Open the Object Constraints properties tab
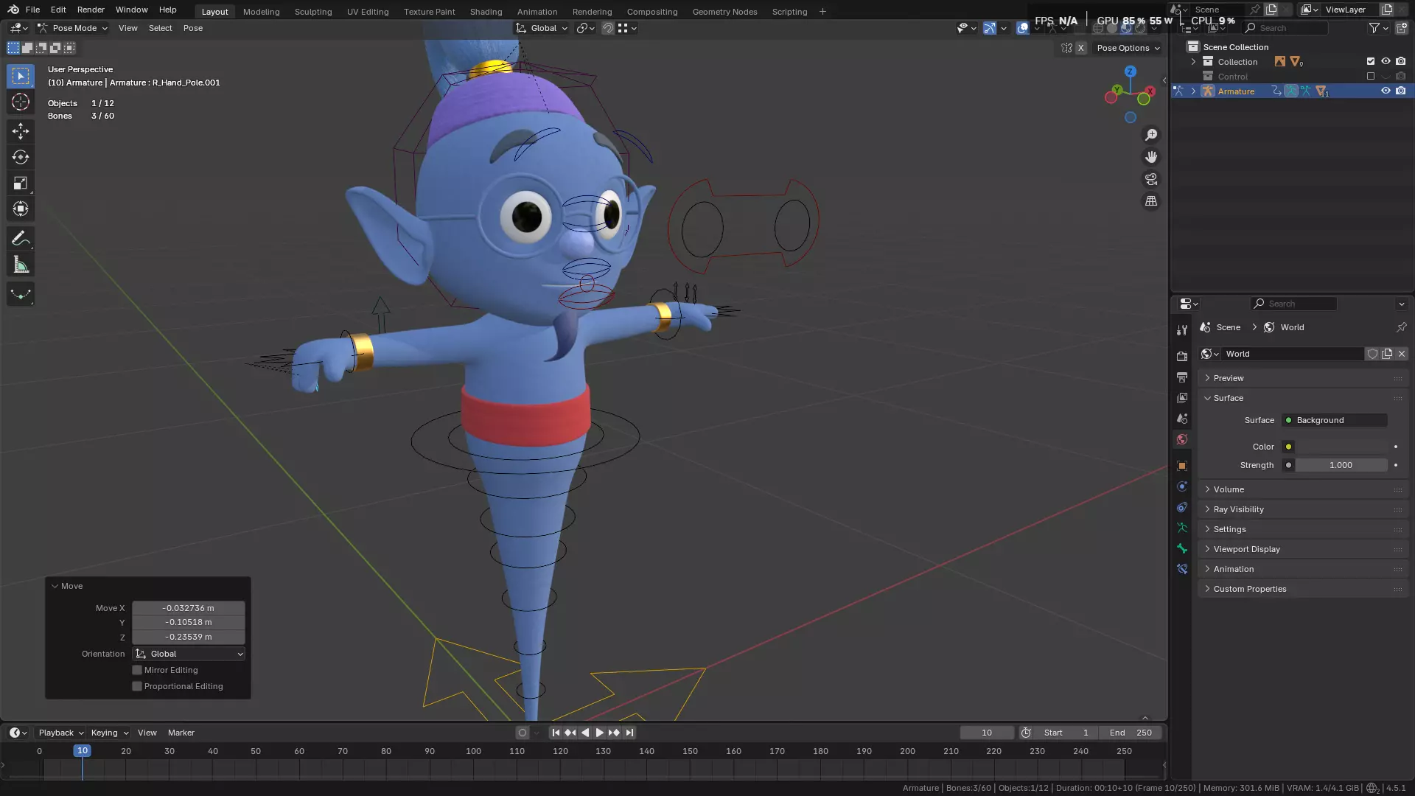The width and height of the screenshot is (1415, 796). 1182,507
